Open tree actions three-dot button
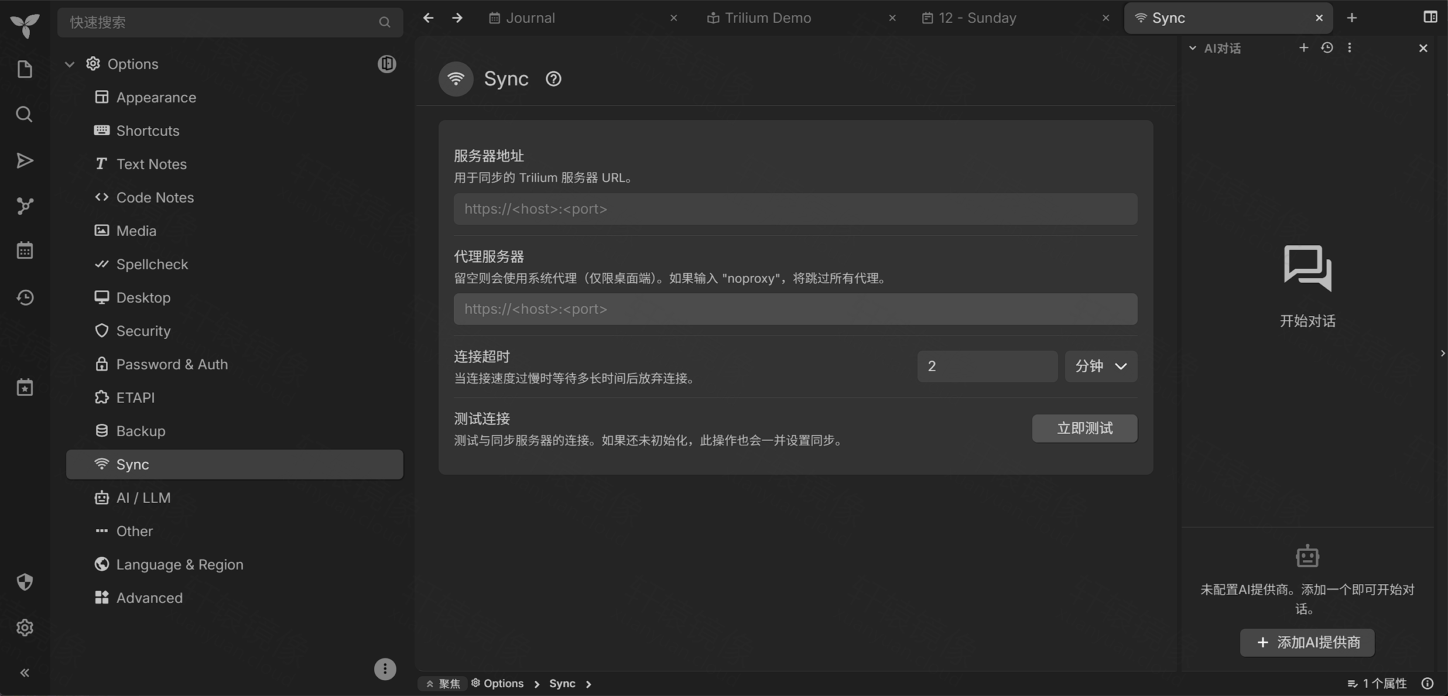The width and height of the screenshot is (1448, 696). (385, 669)
